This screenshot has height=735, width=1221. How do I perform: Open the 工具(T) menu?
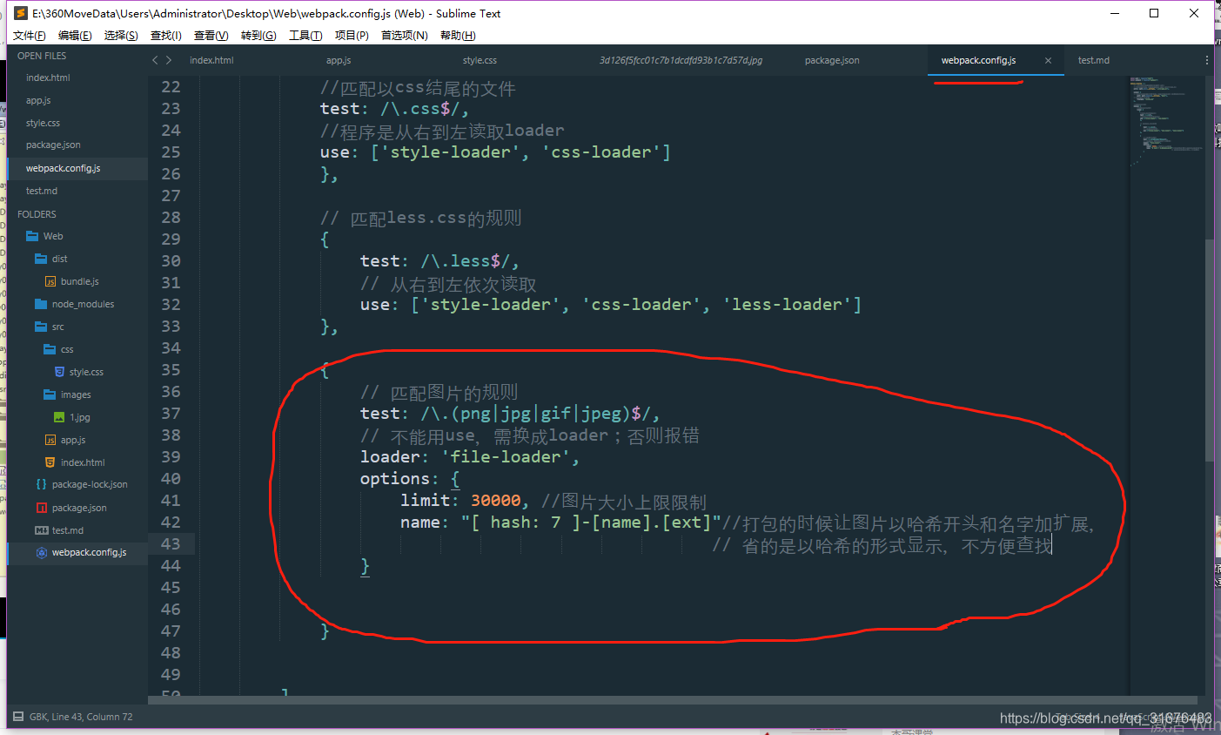coord(305,36)
